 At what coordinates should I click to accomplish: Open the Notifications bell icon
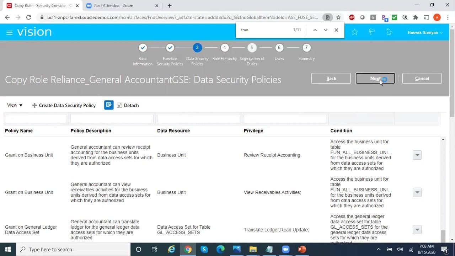click(x=389, y=32)
